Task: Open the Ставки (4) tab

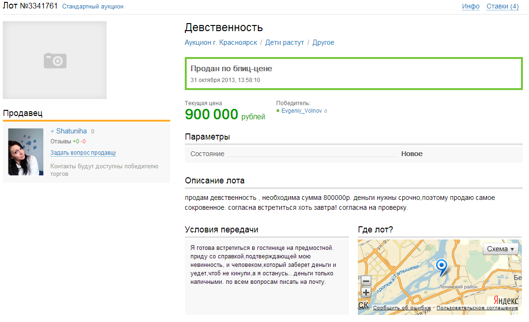Action: click(502, 6)
